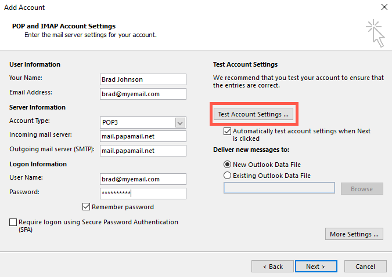Enable Require logon using SPA checkbox

click(x=13, y=222)
